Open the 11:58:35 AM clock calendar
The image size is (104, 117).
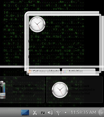coord(83,112)
